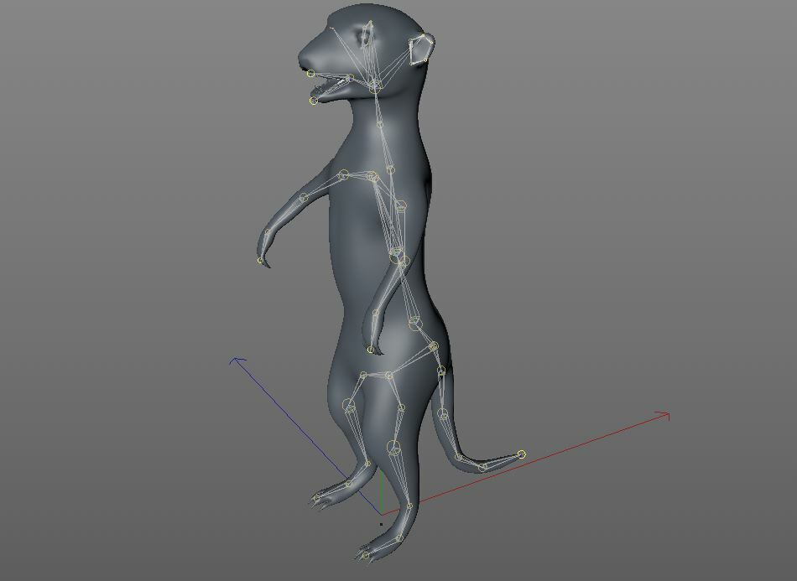Select the lowered arm's fingertip joint

(371, 350)
